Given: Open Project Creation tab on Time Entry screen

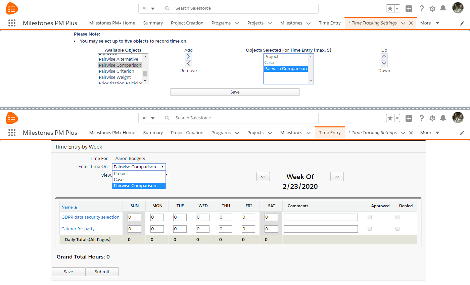Looking at the screenshot, I should 187,133.
